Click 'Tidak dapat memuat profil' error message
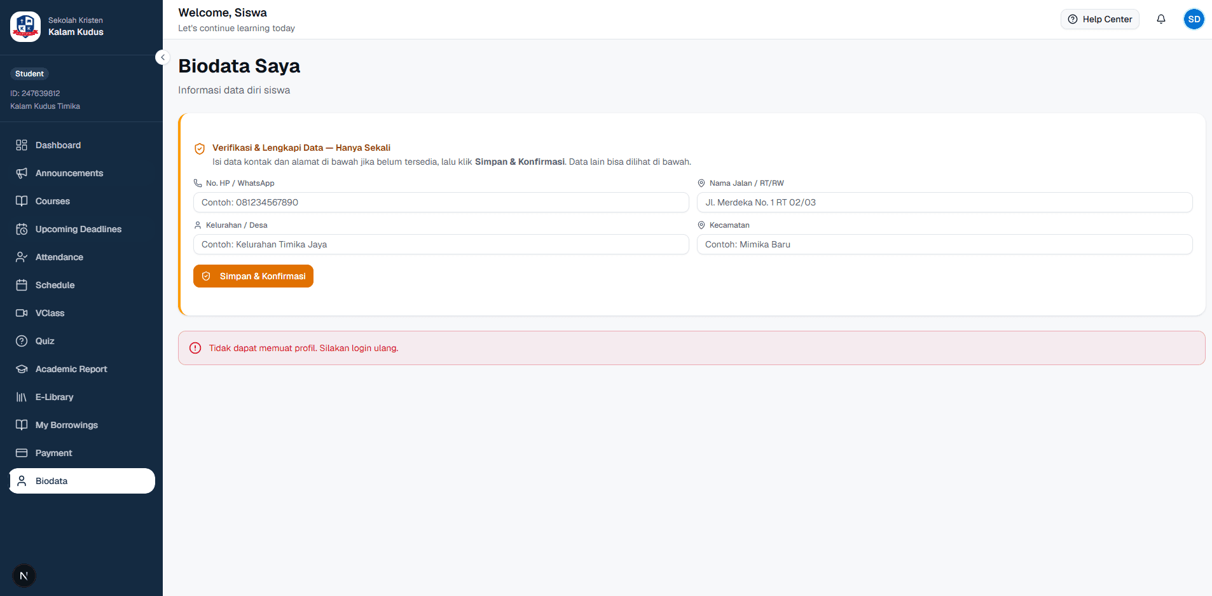Image resolution: width=1212 pixels, height=596 pixels. pyautogui.click(x=303, y=348)
